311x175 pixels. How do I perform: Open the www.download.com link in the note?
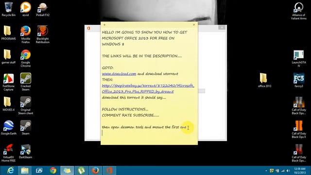click(119, 74)
